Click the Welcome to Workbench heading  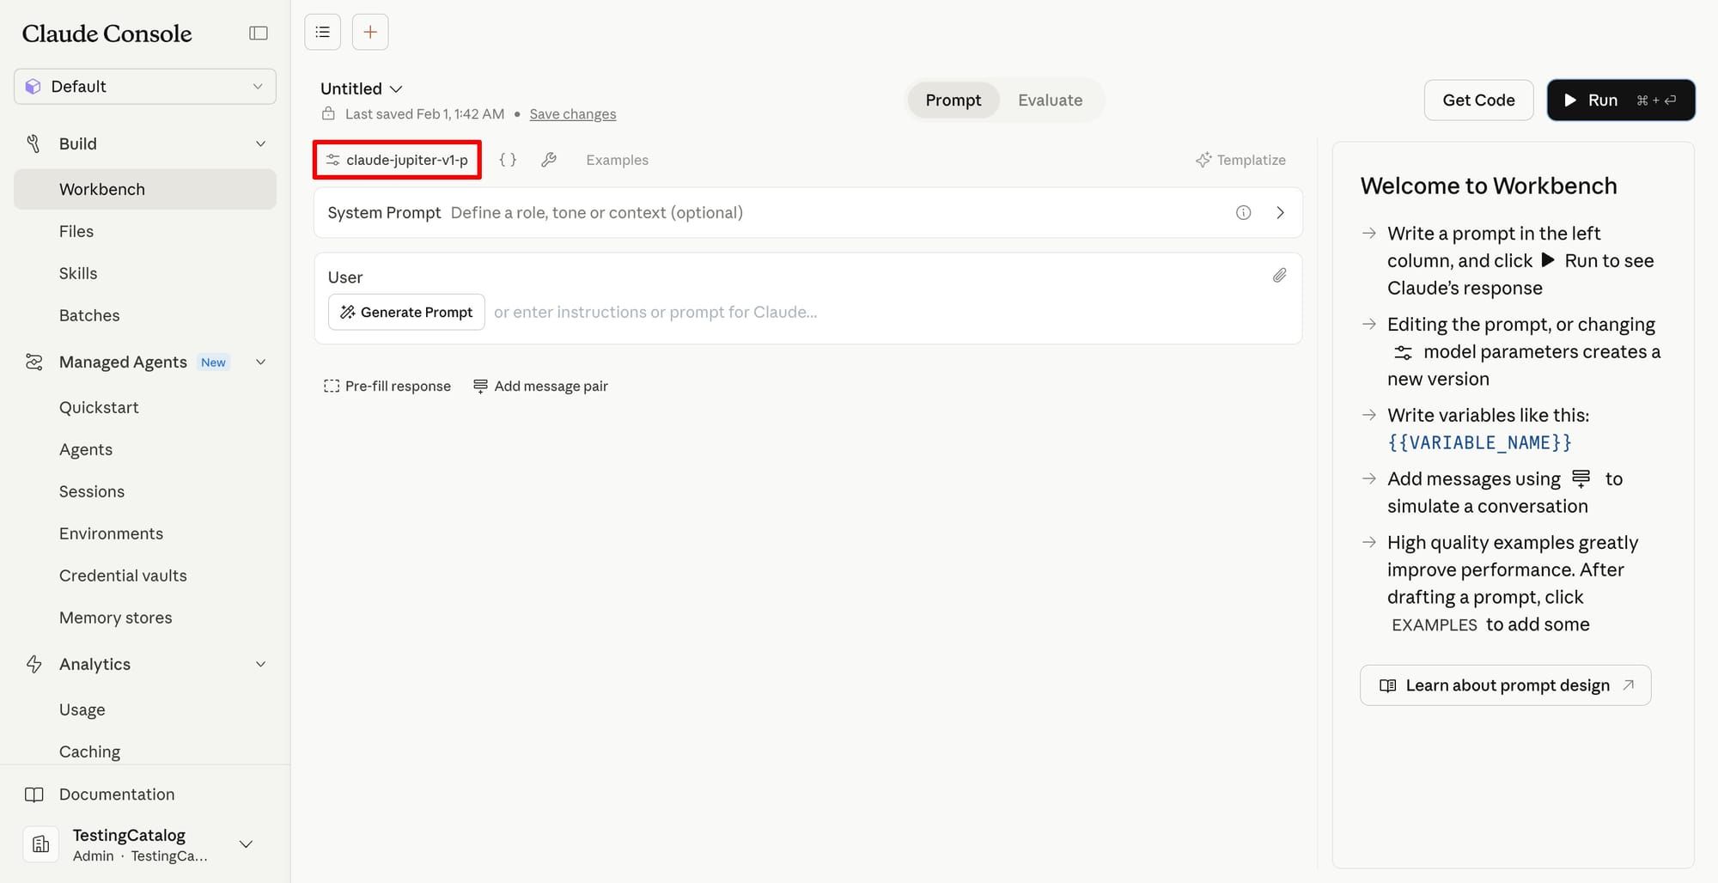point(1489,186)
